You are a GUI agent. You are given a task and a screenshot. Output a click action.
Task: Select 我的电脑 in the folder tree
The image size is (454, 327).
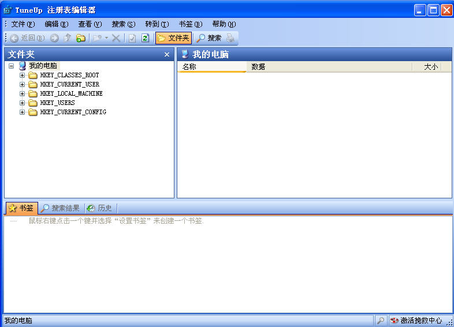click(x=43, y=66)
